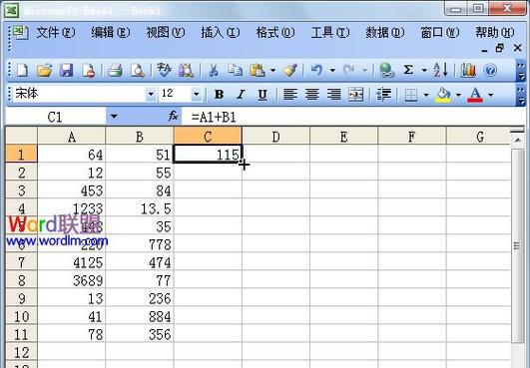
Task: Expand the font size 12 dropdown
Action: click(x=196, y=94)
